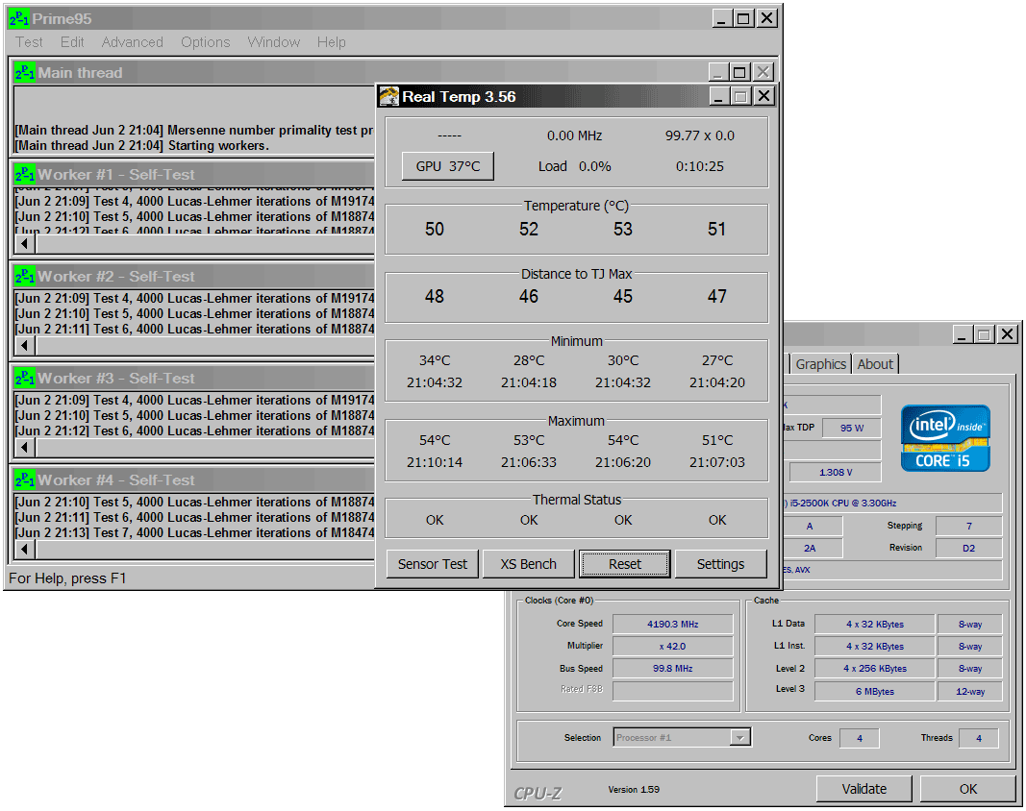The image size is (1026, 811).
Task: Switch to the Graphics tab in CPU-Z
Action: pos(820,364)
